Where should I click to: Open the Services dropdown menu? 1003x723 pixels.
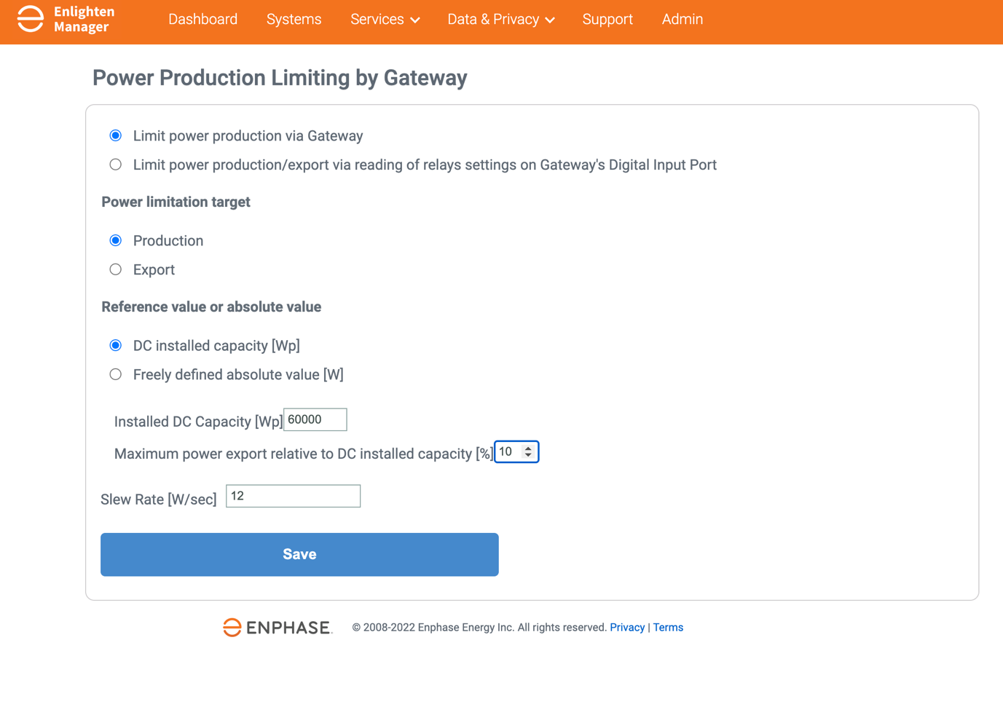tap(385, 20)
